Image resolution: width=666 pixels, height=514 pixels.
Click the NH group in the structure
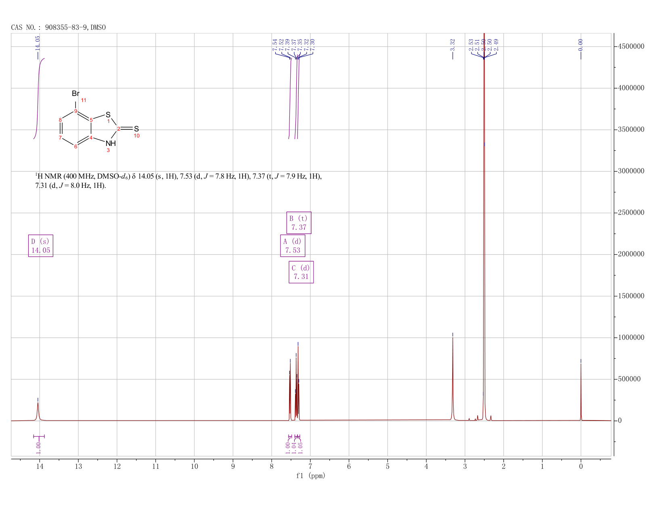(111, 143)
